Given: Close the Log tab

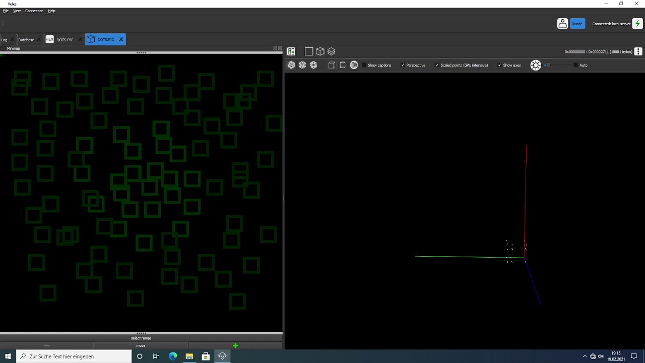Looking at the screenshot, I should (x=12, y=40).
